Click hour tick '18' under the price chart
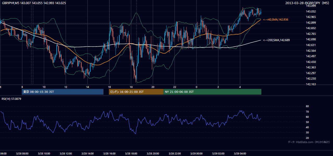This screenshot has width=333, height=156. point(131,87)
